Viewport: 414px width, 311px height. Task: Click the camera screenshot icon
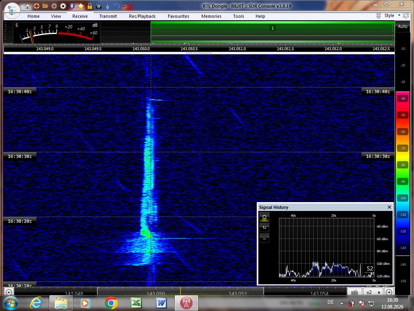coord(99,6)
